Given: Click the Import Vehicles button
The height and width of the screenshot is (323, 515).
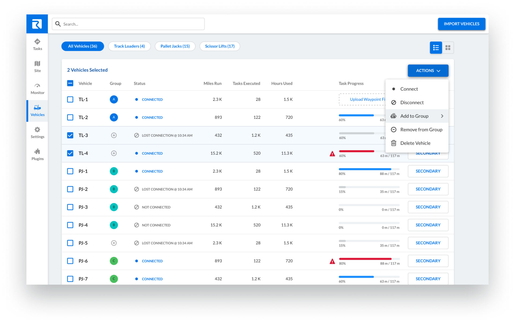Looking at the screenshot, I should 461,24.
